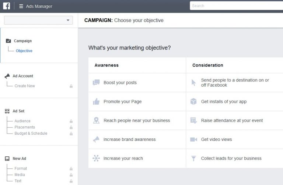Click in the Search input field
This screenshot has width=283, height=185.
point(237,6)
